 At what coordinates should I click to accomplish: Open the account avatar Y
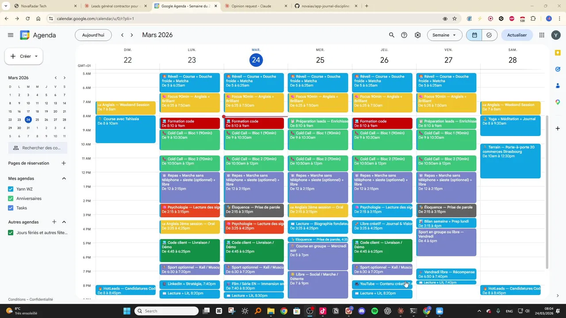555,35
